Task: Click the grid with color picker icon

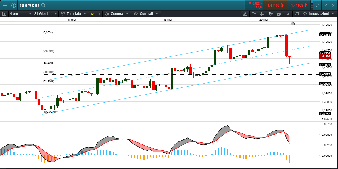Action: (x=271, y=14)
